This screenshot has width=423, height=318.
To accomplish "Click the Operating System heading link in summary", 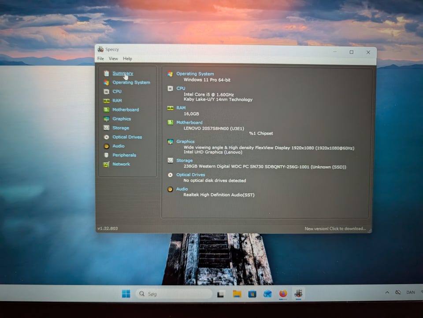I will pos(195,74).
